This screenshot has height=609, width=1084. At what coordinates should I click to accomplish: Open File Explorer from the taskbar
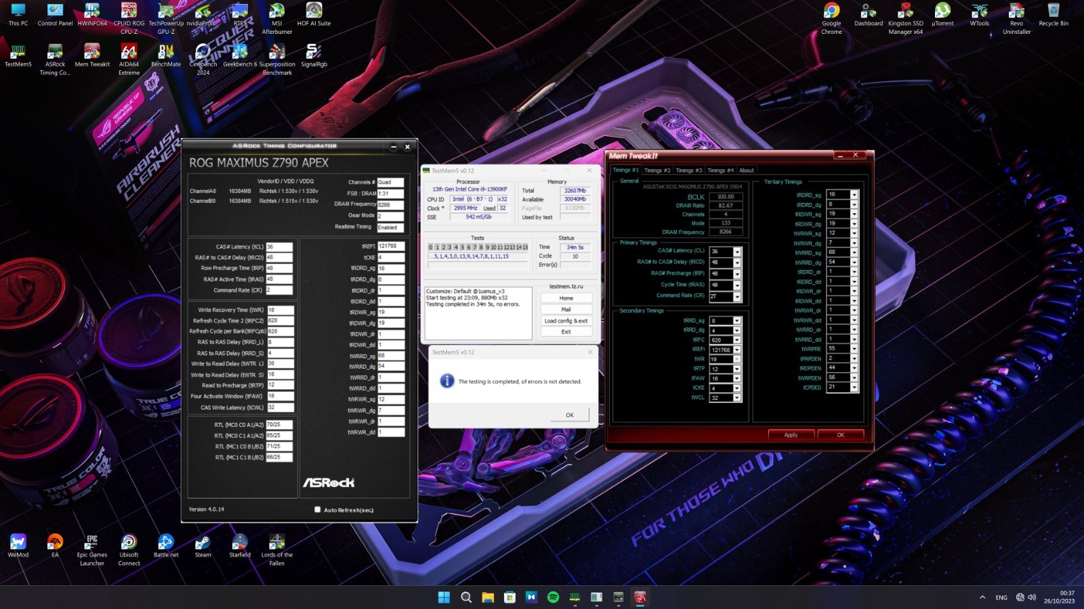(488, 597)
